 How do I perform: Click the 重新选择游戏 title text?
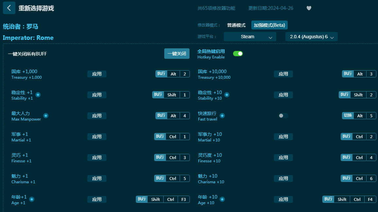[36, 8]
